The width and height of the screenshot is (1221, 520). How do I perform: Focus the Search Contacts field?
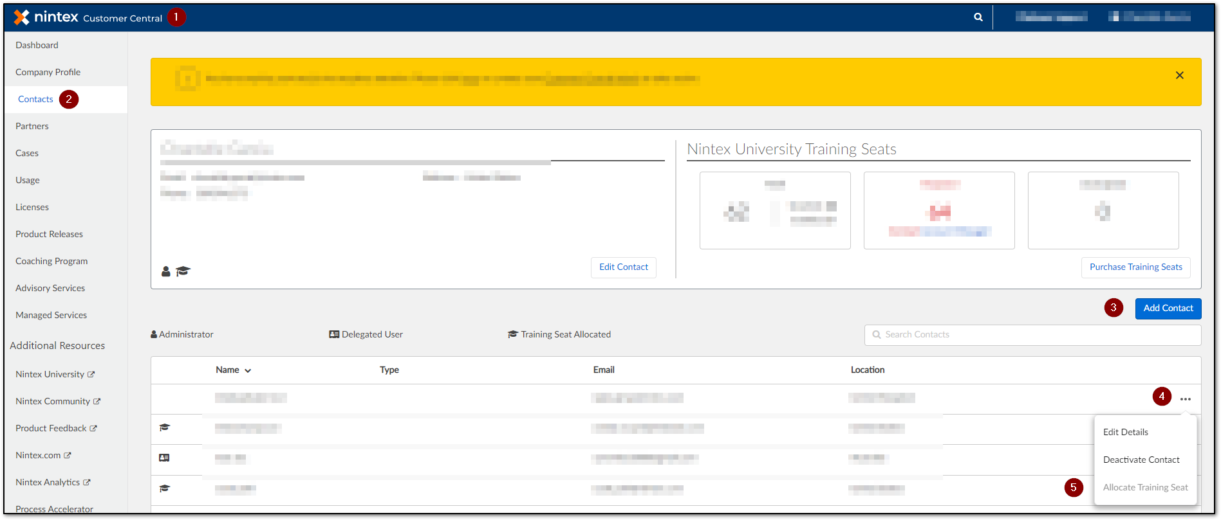1032,335
